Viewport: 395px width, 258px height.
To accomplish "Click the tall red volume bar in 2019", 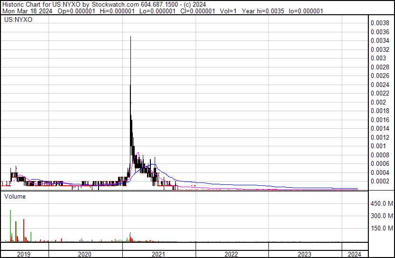I will click(x=24, y=230).
